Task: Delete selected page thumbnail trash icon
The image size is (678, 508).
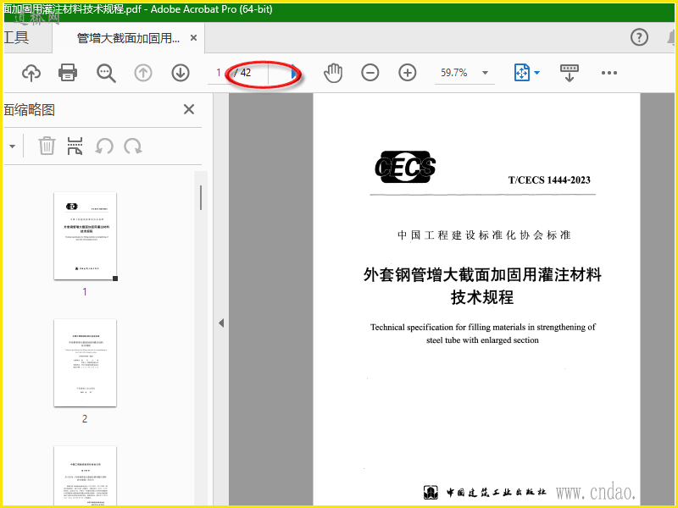Action: (47, 146)
